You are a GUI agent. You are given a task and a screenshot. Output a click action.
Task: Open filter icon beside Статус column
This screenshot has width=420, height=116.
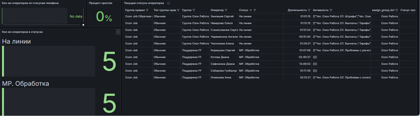coord(255,10)
